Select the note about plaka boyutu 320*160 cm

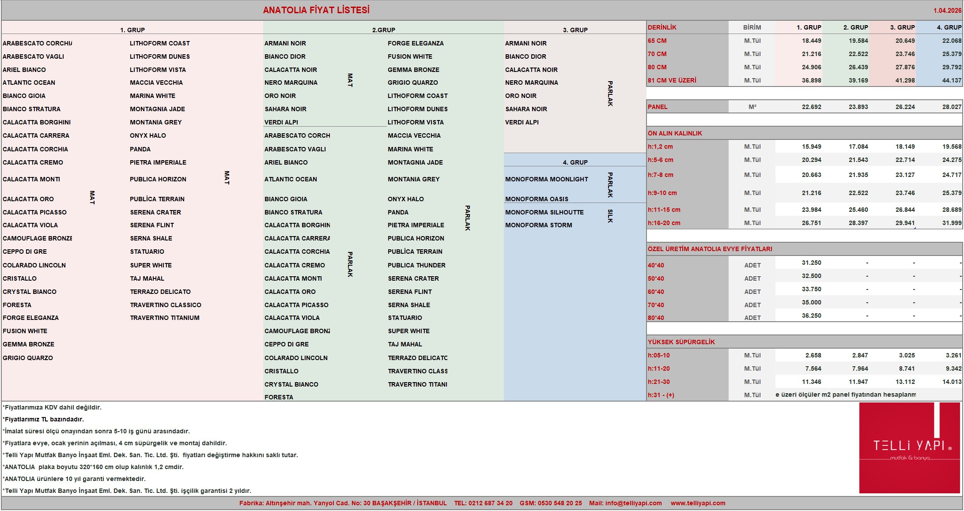93,467
